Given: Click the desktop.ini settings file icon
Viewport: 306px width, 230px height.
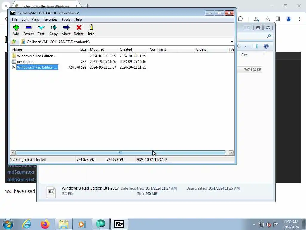Looking at the screenshot, I should (x=14, y=62).
